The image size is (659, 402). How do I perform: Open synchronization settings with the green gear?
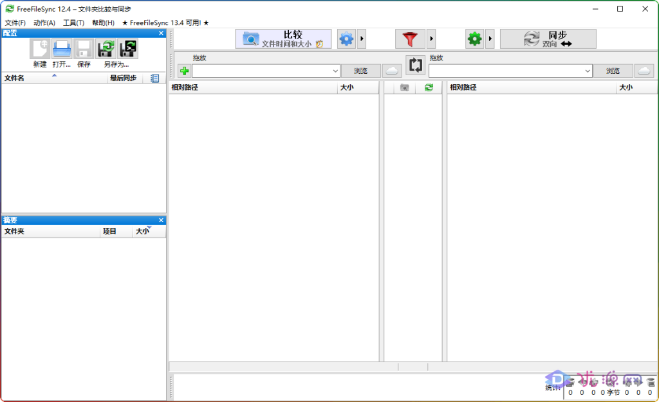coord(474,39)
